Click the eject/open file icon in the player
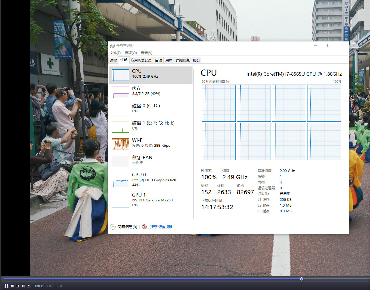370x290 pixels. coord(29,286)
